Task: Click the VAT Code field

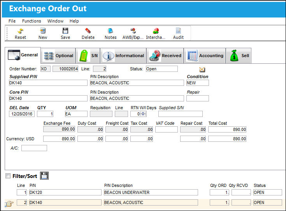Action: 167,129
